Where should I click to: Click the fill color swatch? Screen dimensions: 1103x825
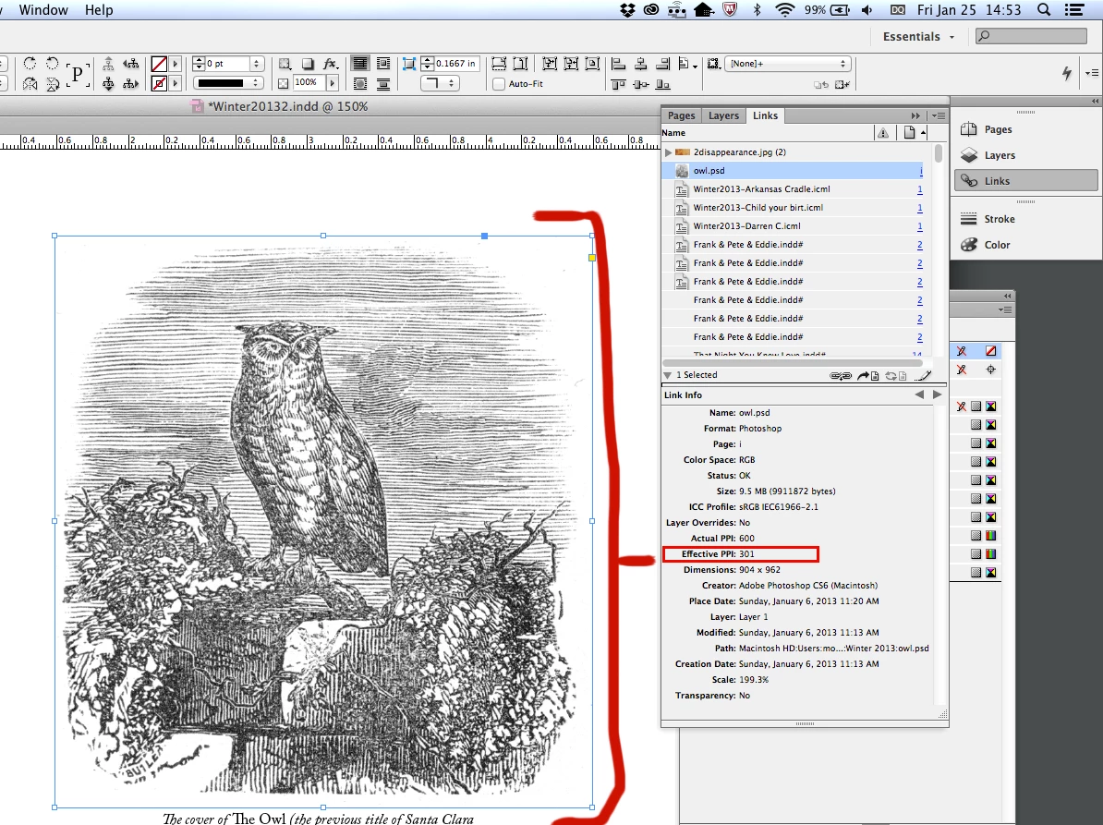pyautogui.click(x=159, y=64)
